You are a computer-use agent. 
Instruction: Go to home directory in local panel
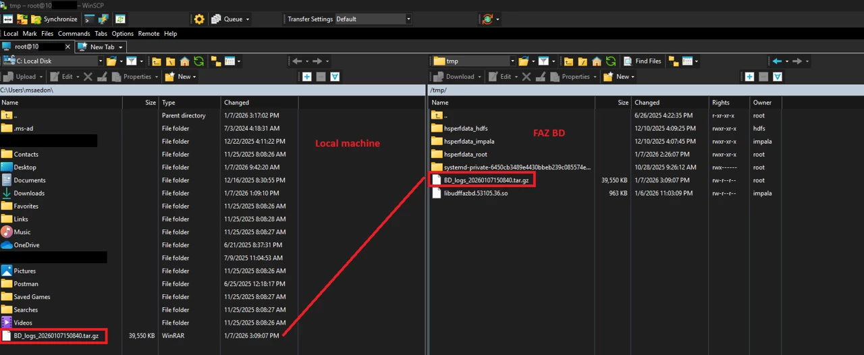tap(185, 61)
